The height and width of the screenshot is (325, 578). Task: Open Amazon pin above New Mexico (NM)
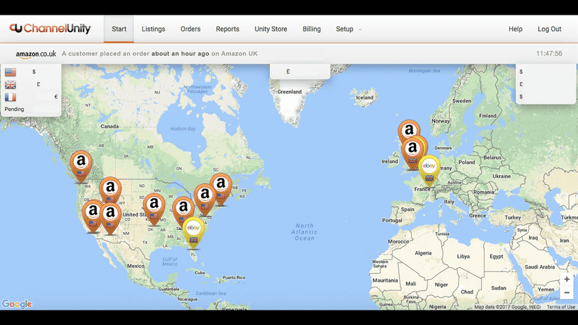(x=110, y=218)
